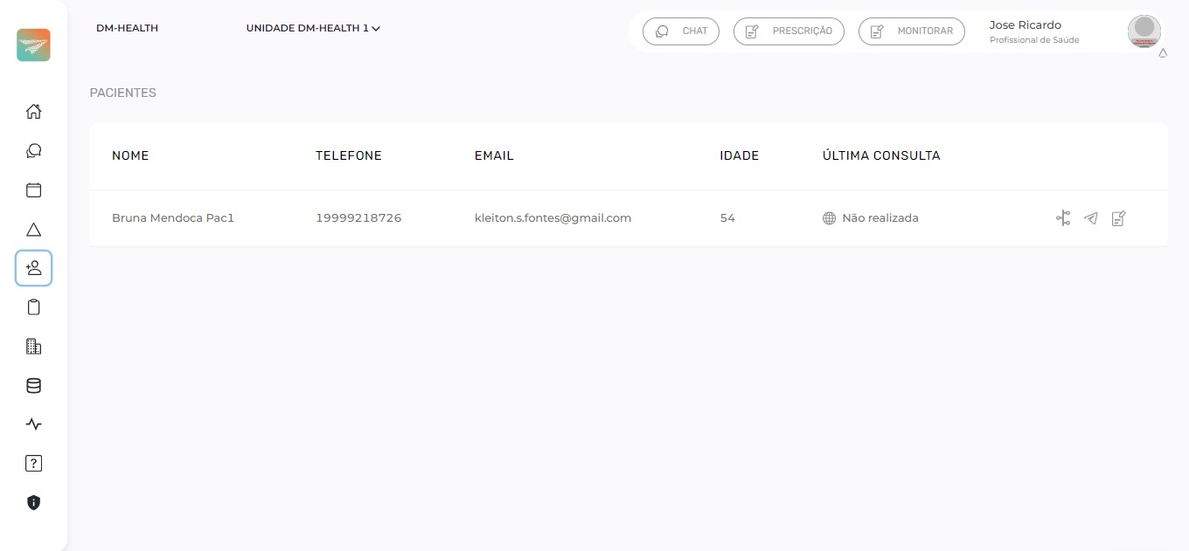Click the building icon in sidebar
This screenshot has height=551, width=1189.
33,347
